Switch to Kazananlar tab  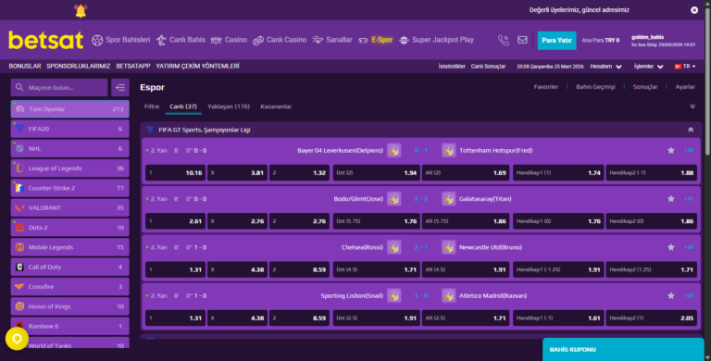tap(276, 106)
